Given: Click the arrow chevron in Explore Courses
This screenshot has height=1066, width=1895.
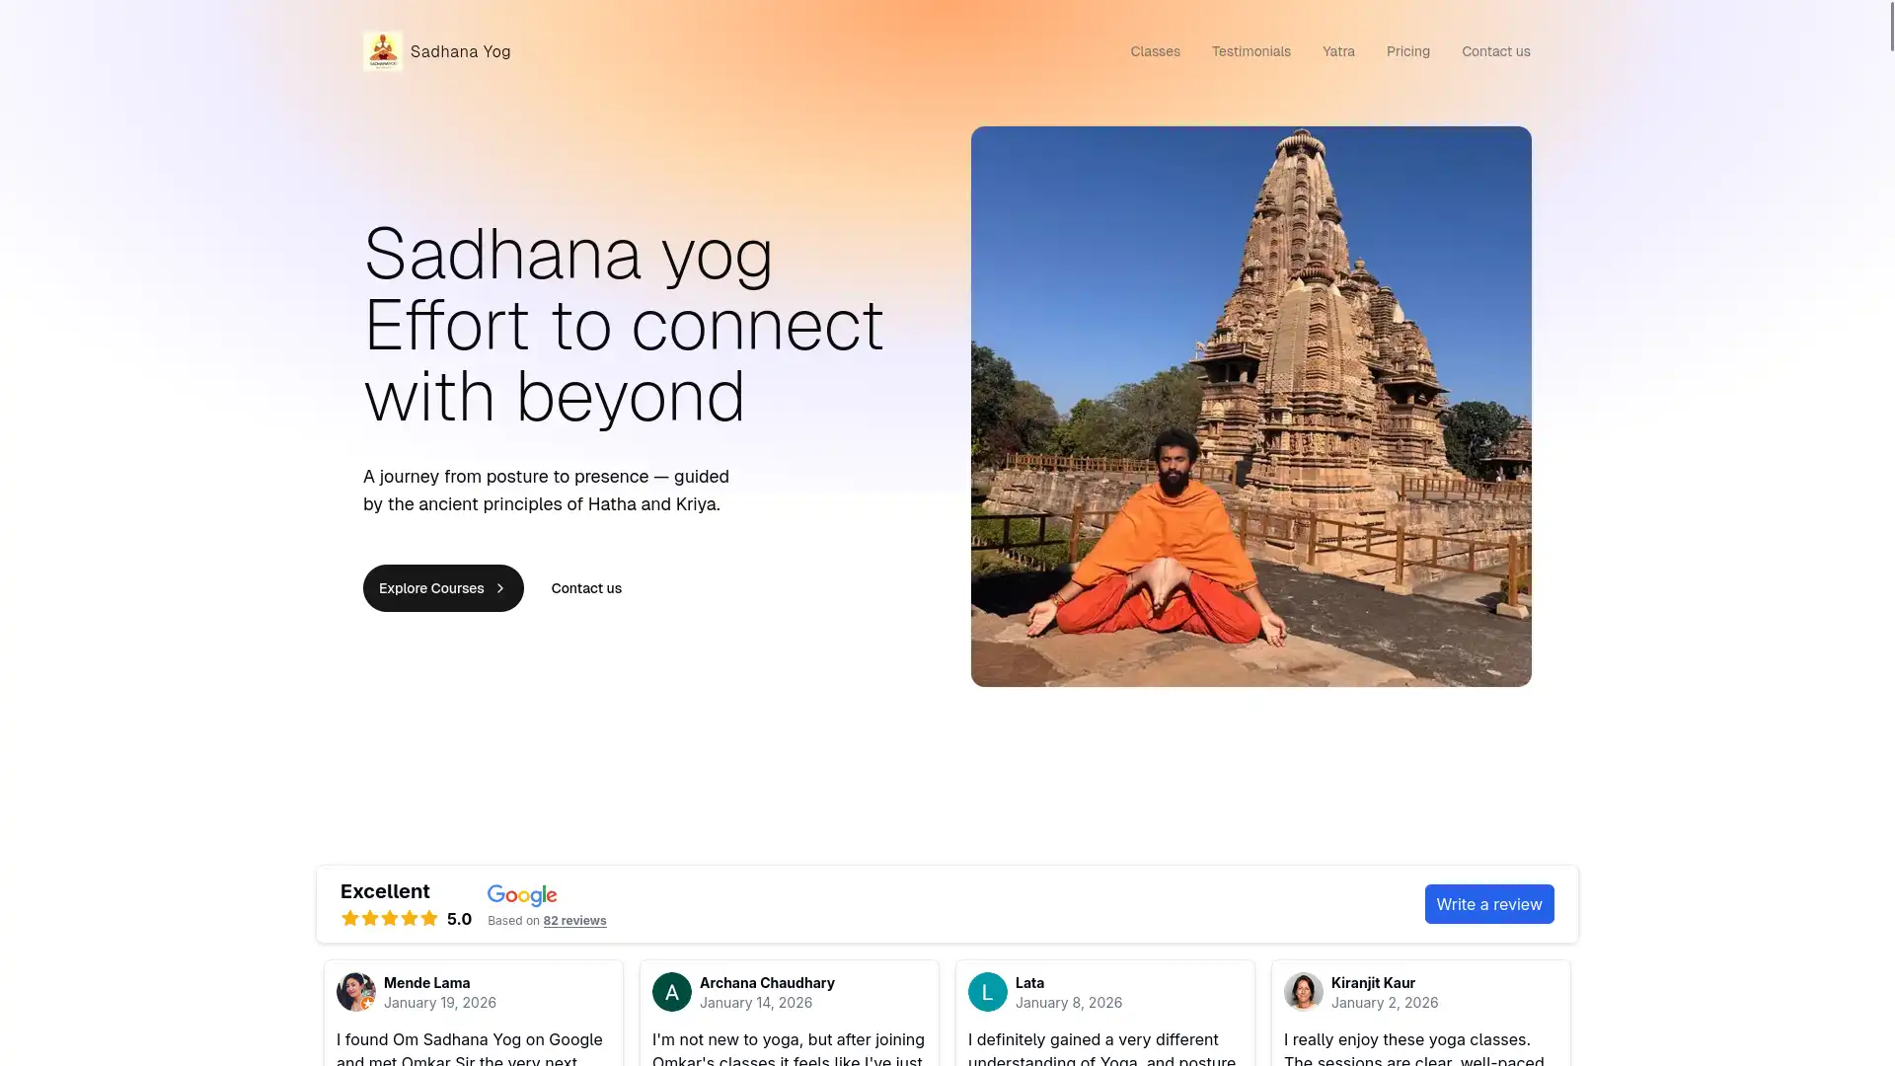Looking at the screenshot, I should tap(500, 588).
